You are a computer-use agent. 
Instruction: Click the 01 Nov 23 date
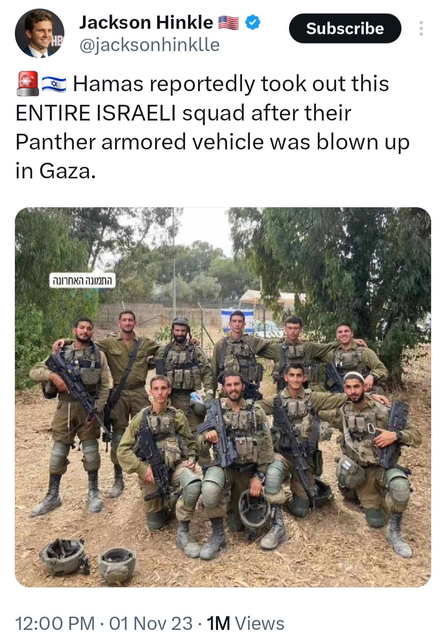[x=151, y=623]
